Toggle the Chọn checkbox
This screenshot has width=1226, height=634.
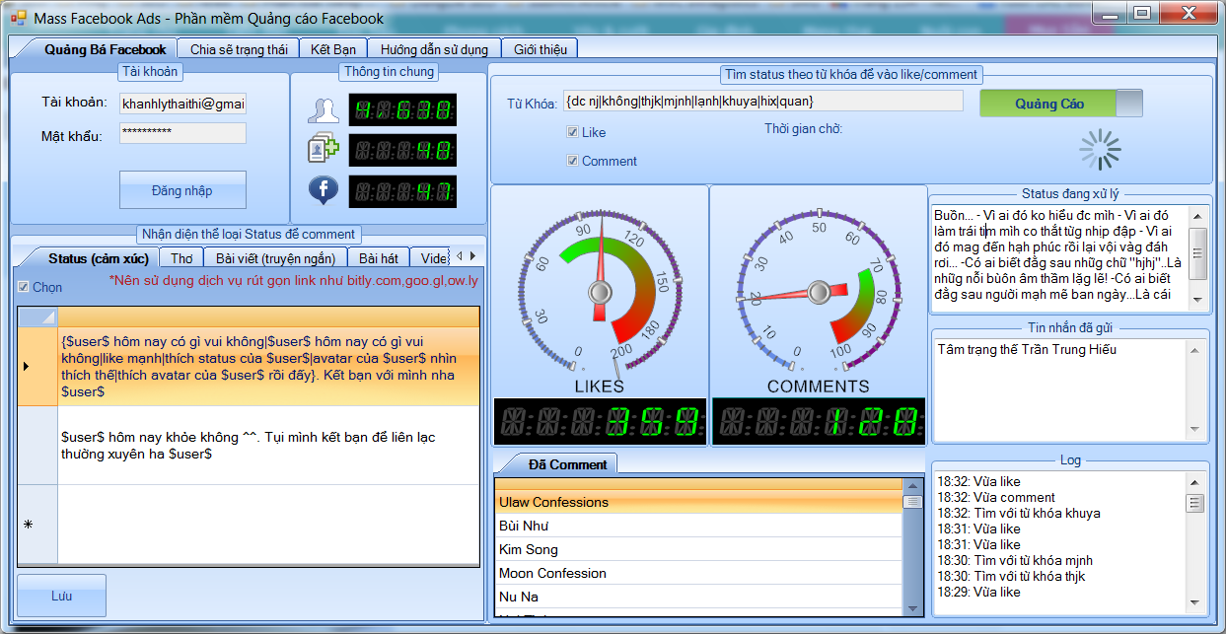(x=24, y=287)
